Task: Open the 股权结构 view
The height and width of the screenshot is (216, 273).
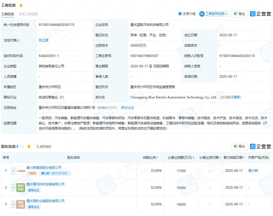Action: tap(44, 146)
